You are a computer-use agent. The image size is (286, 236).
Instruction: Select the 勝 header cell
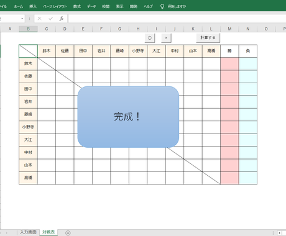tap(229, 51)
